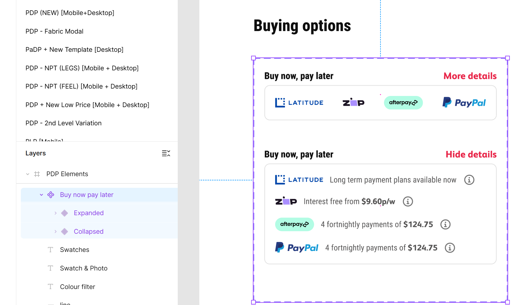Screen dimensions: 522x305
Task: Click the Zip logo in collapsed card
Action: point(354,102)
